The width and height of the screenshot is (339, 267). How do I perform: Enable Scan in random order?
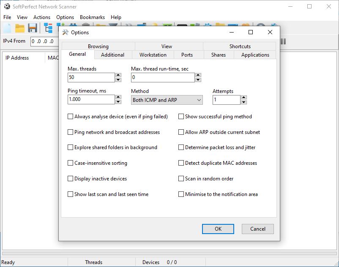pos(181,179)
